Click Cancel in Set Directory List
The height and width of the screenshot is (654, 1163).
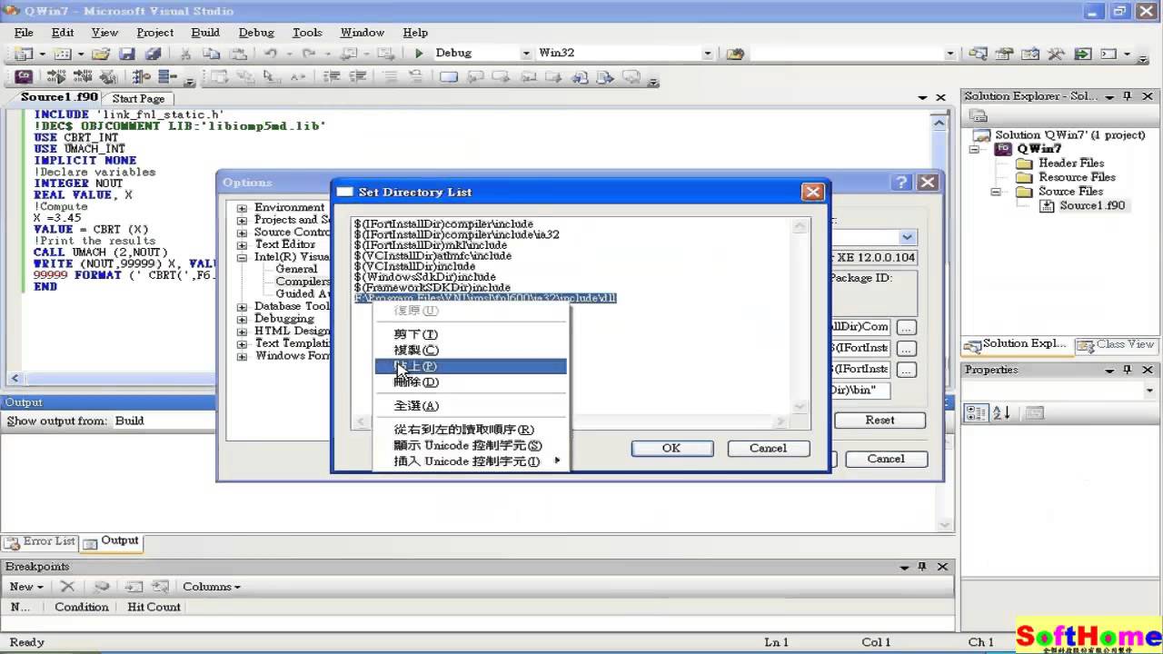[768, 448]
